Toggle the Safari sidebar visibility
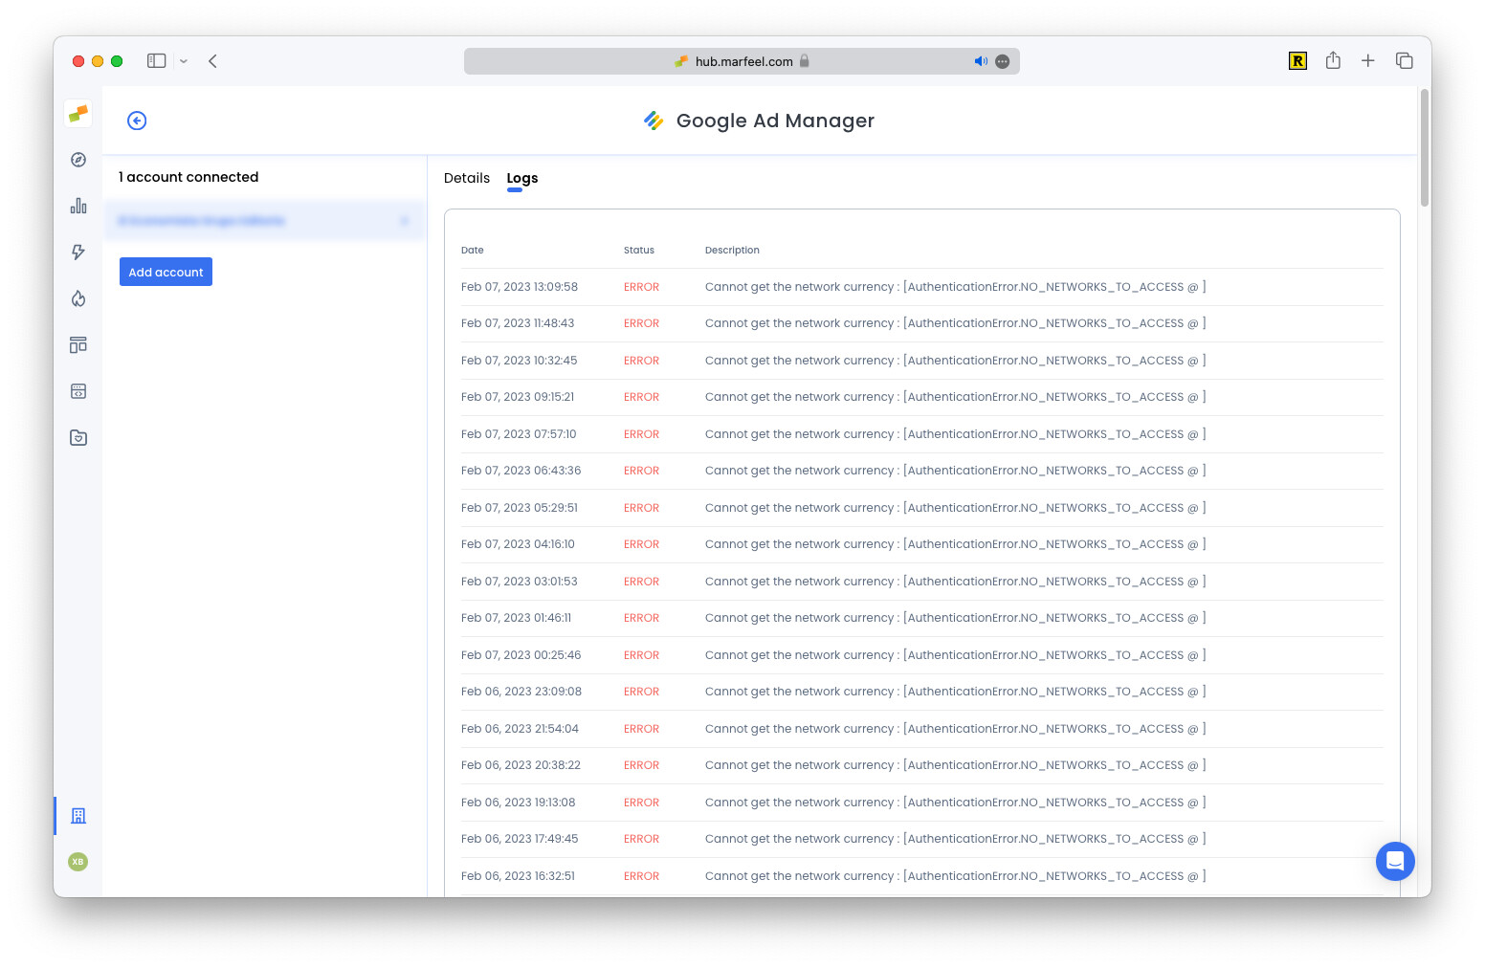The width and height of the screenshot is (1485, 968). 156,60
